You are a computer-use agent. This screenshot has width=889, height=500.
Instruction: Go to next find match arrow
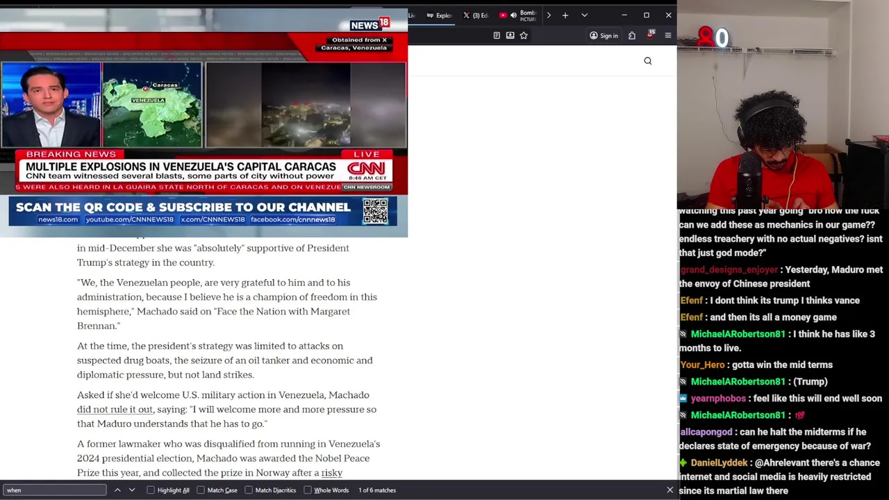click(132, 490)
